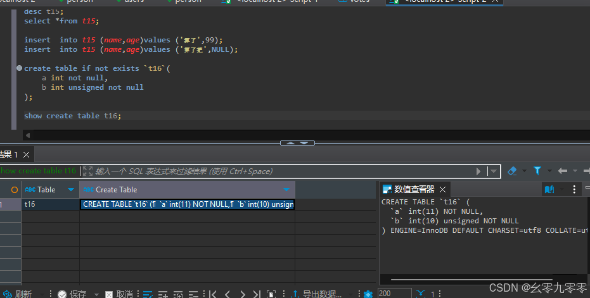Click the 'b int unsigned not null' line
590x298 pixels.
[x=93, y=87]
